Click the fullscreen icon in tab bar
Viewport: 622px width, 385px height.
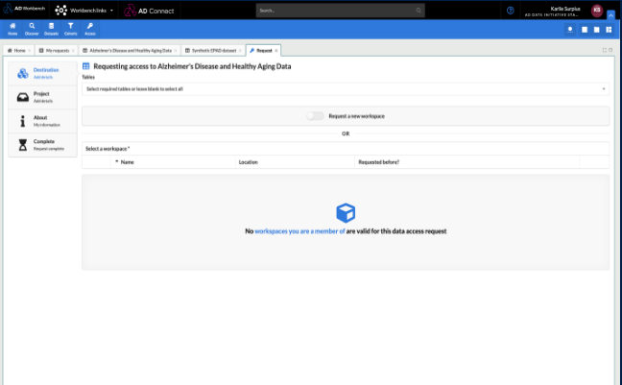(605, 50)
